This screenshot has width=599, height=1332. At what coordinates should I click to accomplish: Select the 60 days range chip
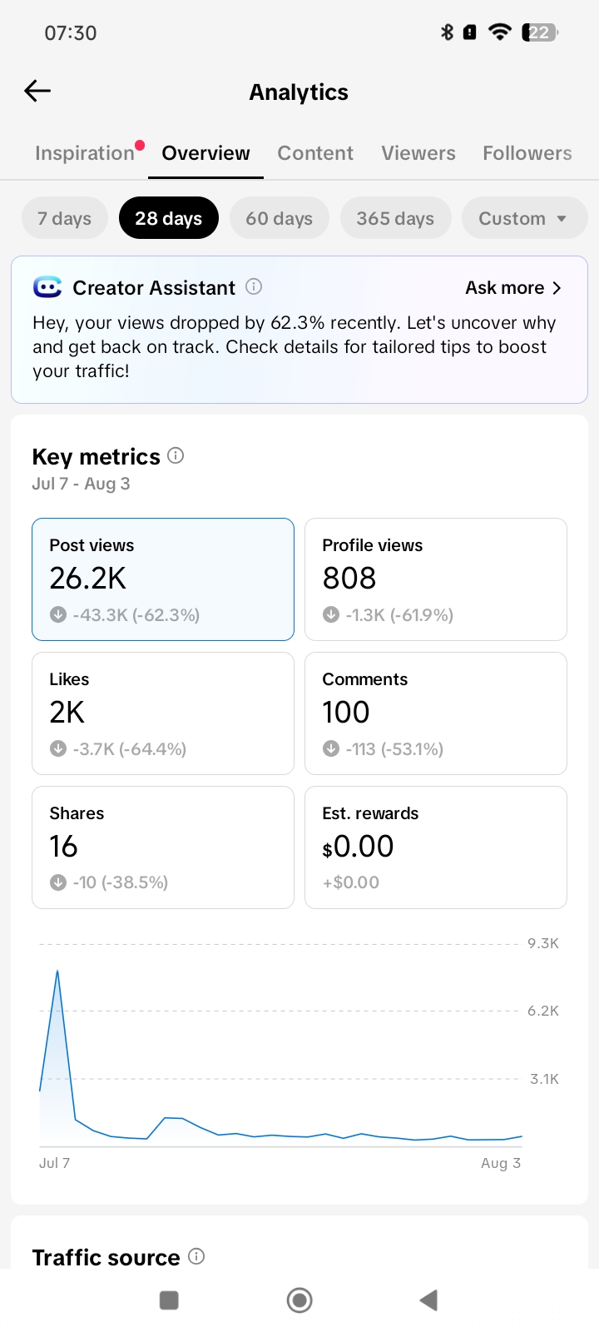point(280,218)
